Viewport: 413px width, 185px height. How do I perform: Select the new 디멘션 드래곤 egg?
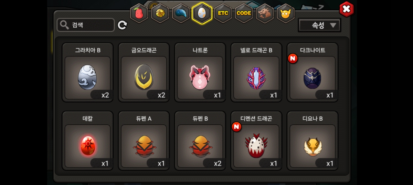pos(256,141)
